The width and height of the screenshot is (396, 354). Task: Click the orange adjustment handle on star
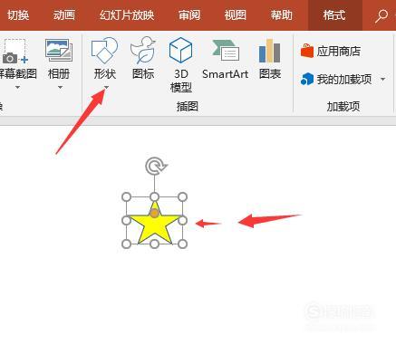[x=154, y=214]
